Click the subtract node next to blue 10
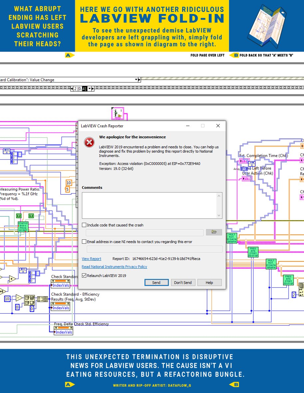 [19, 298]
